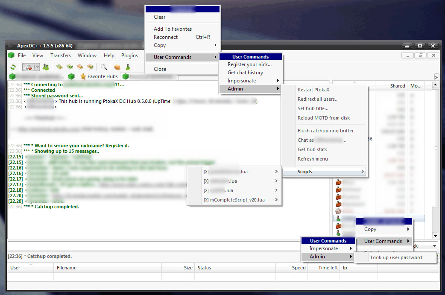Image resolution: width=445 pixels, height=295 pixels.
Task: Switch to the Favorite Hubs tab
Action: pyautogui.click(x=99, y=76)
